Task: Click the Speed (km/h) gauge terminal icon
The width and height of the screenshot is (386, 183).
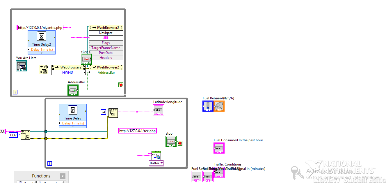Action: click(219, 106)
